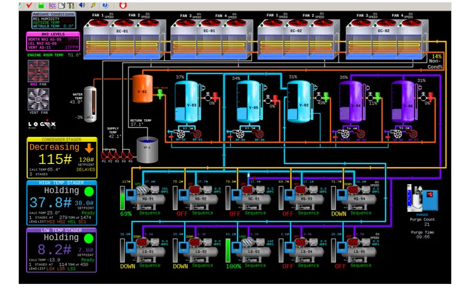Click Sequence link under HS-04
470x287 pixels.
click(361, 213)
